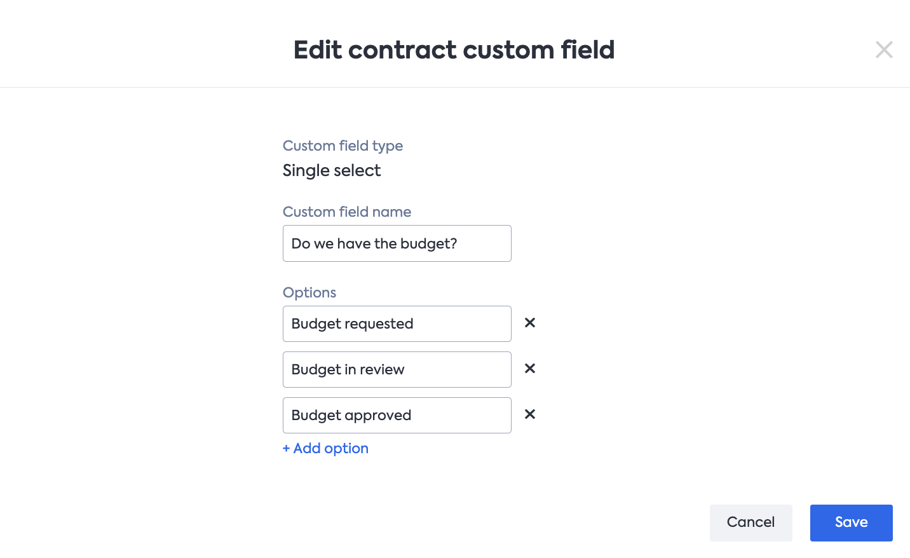Click the 'Single select' field type value
Image resolution: width=910 pixels, height=558 pixels.
coord(332,170)
